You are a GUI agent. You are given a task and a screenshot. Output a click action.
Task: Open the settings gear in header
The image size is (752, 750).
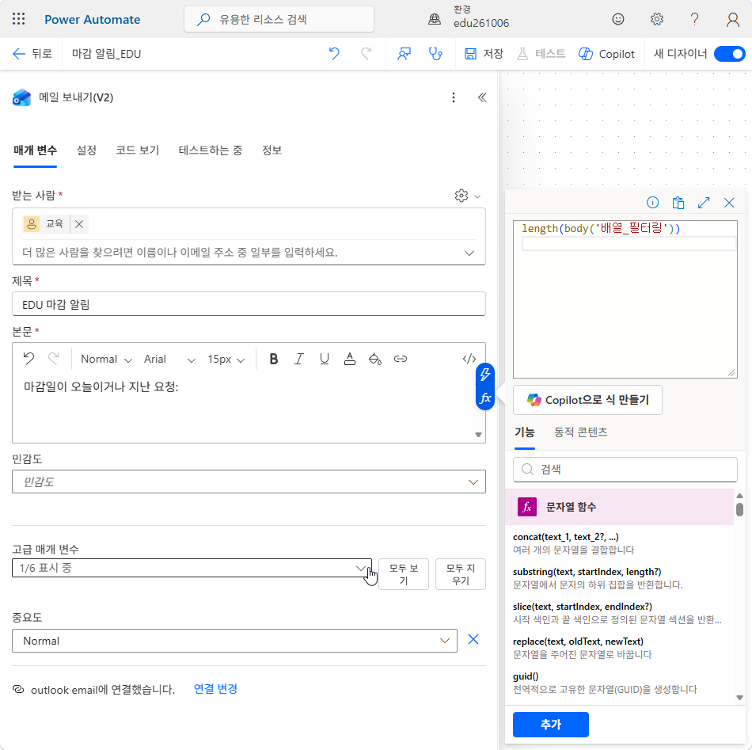(x=656, y=19)
